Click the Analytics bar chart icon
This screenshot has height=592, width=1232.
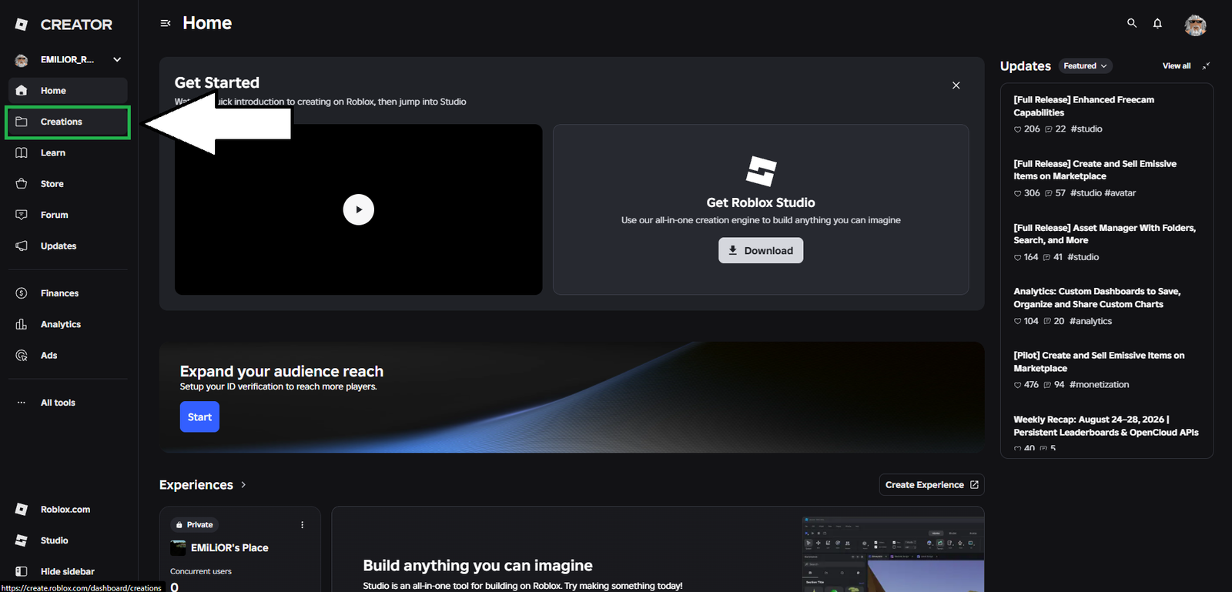22,324
